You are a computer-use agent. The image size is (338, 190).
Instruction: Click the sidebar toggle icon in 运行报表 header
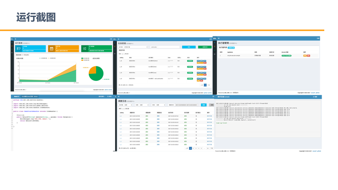point(15,39)
